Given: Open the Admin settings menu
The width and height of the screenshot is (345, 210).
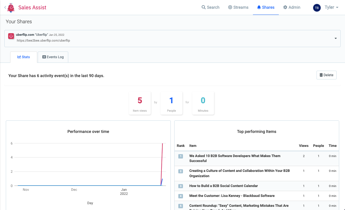Looking at the screenshot, I should [x=292, y=7].
